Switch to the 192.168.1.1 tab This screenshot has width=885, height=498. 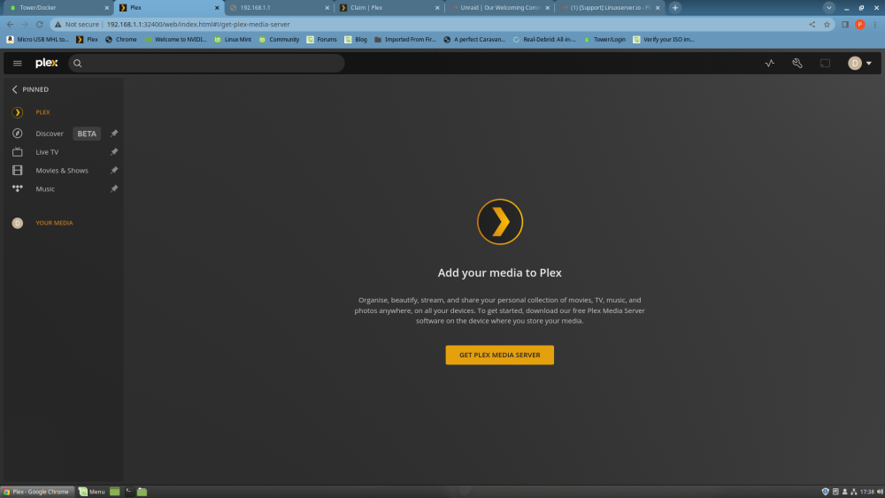point(280,8)
